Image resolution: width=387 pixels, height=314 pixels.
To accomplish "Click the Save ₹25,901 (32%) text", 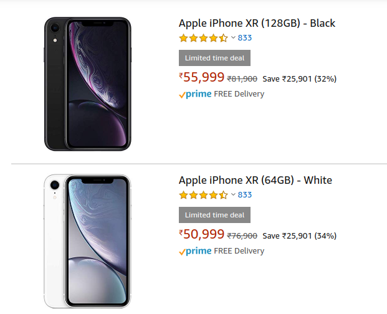I will pyautogui.click(x=299, y=79).
